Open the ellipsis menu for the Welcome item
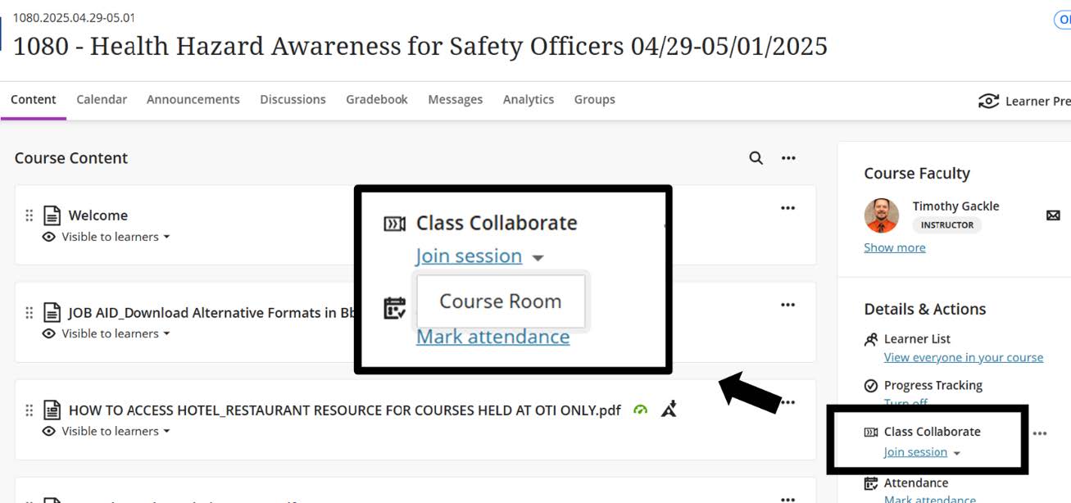This screenshot has height=503, width=1071. 787,207
